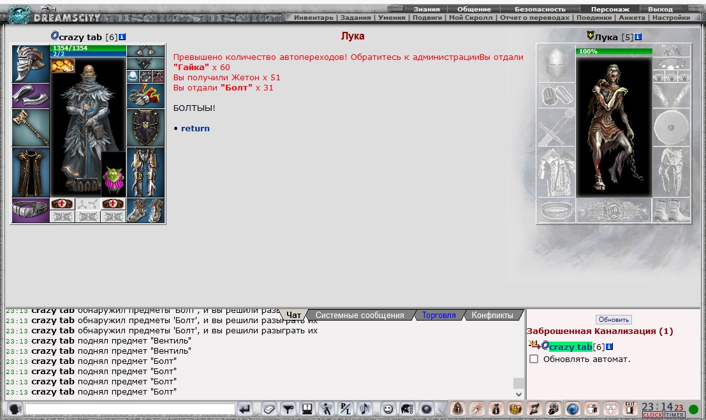This screenshot has height=420, width=706.
Task: Click crazy tab's equipped gloves slot
Action: (145, 96)
